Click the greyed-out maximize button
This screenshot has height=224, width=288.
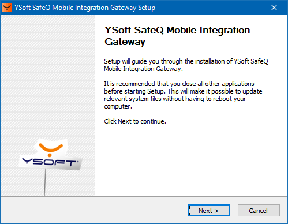pos(248,8)
